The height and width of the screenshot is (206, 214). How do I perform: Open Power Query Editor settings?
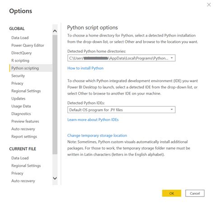click(28, 46)
